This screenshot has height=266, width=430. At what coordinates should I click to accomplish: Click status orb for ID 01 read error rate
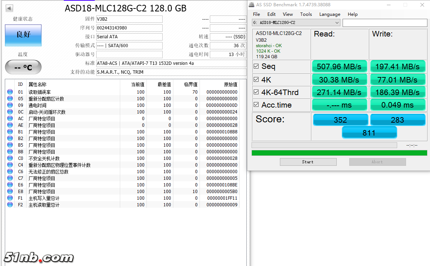coord(10,92)
